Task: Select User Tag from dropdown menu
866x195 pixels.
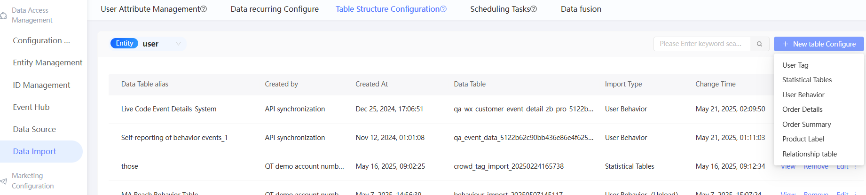Action: pos(795,65)
